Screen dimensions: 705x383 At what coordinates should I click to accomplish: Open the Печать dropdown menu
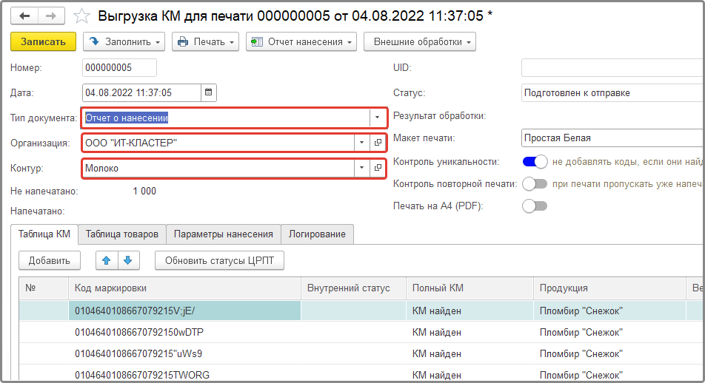point(205,41)
